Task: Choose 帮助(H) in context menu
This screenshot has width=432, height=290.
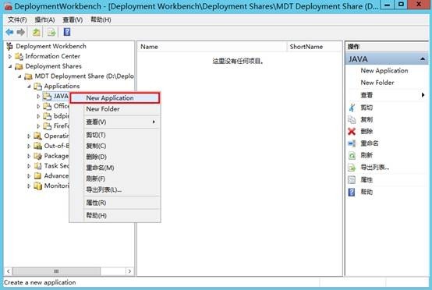Action: [x=115, y=215]
